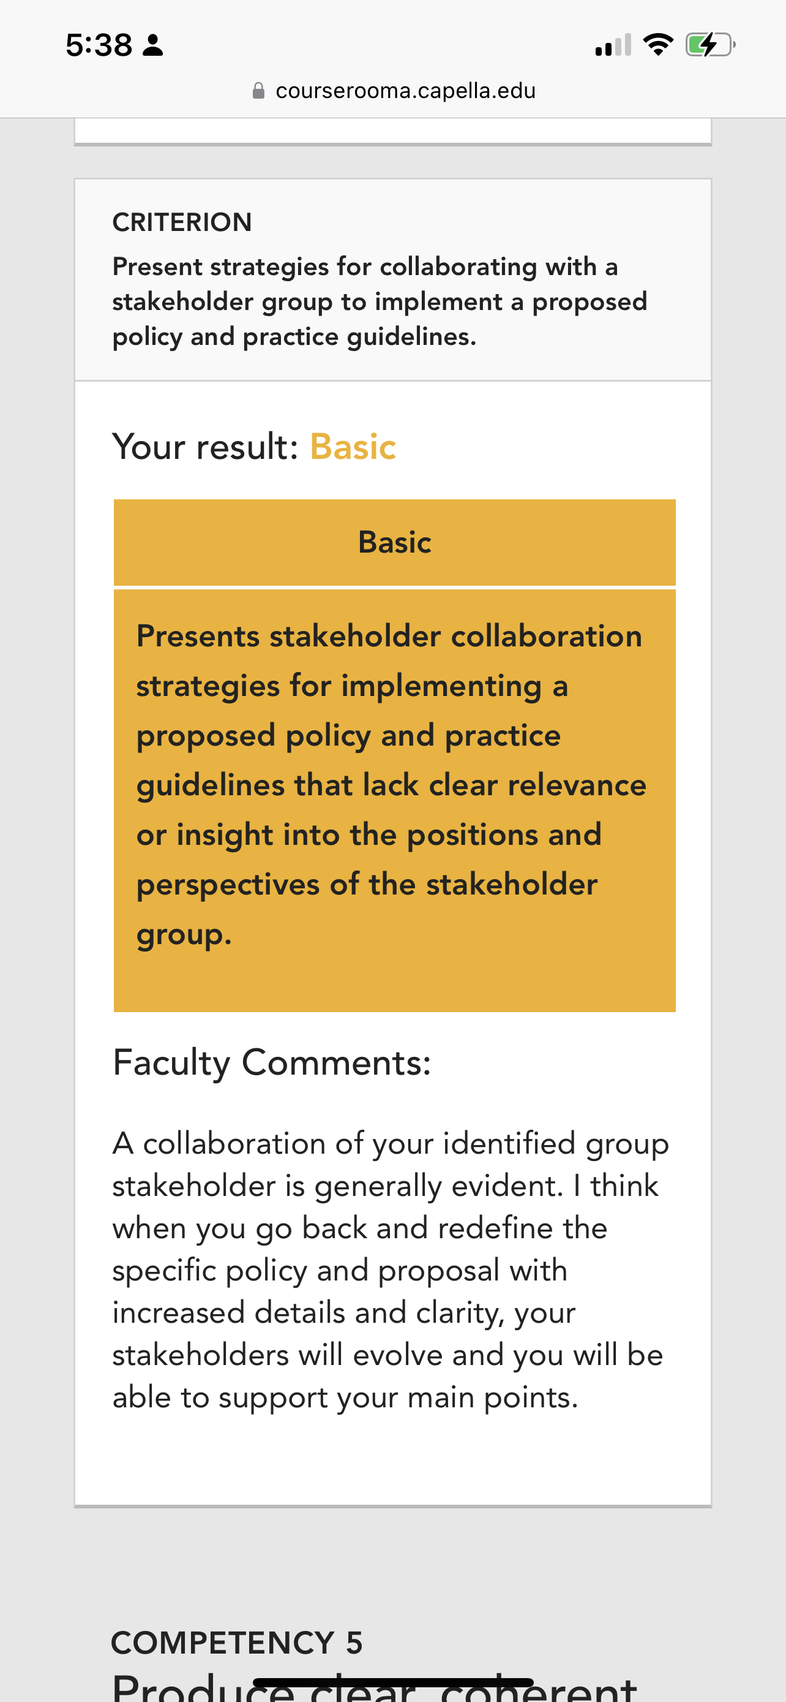
Task: Tap the CRITERION heading
Action: tap(182, 222)
